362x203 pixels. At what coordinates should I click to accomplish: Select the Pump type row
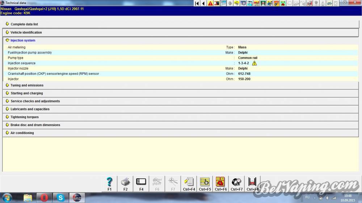[x=181, y=58]
